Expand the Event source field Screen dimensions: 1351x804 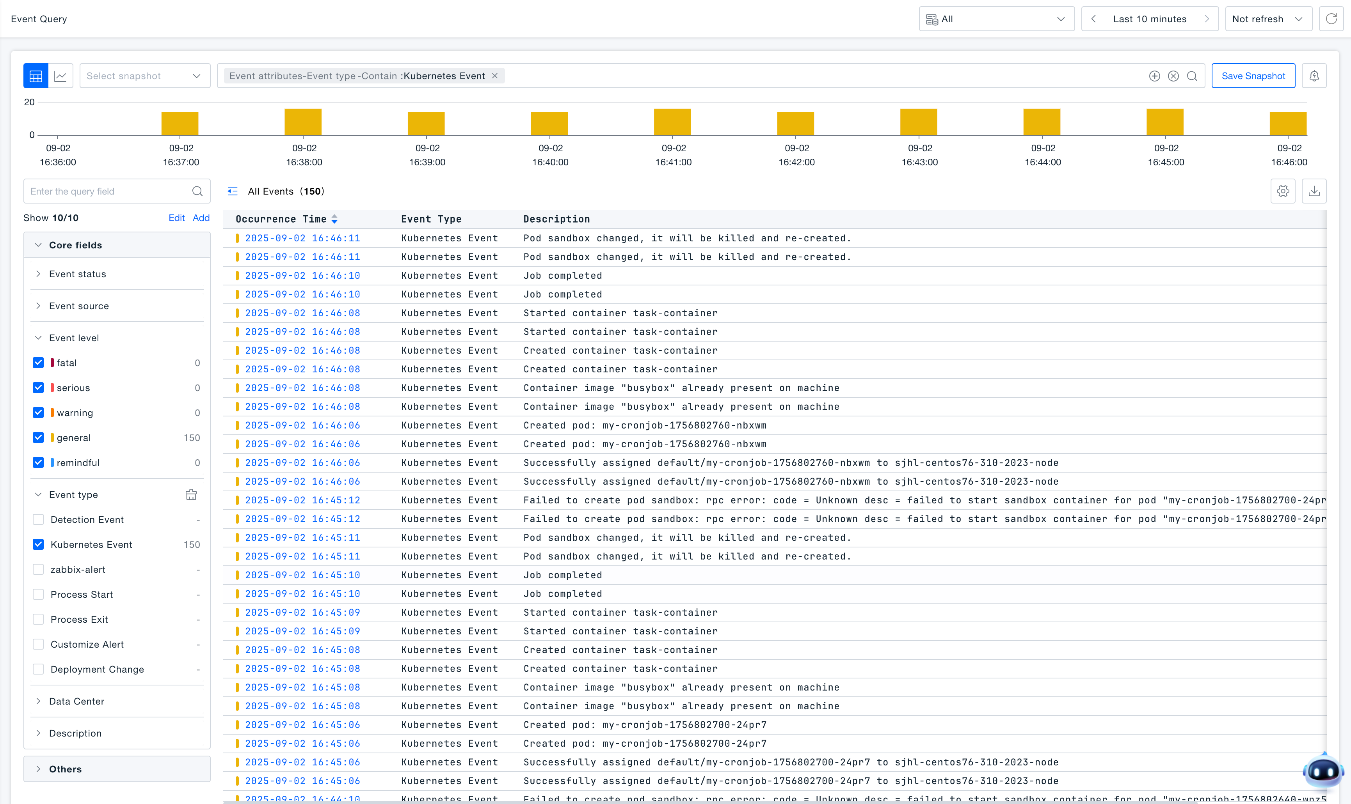[x=78, y=306]
